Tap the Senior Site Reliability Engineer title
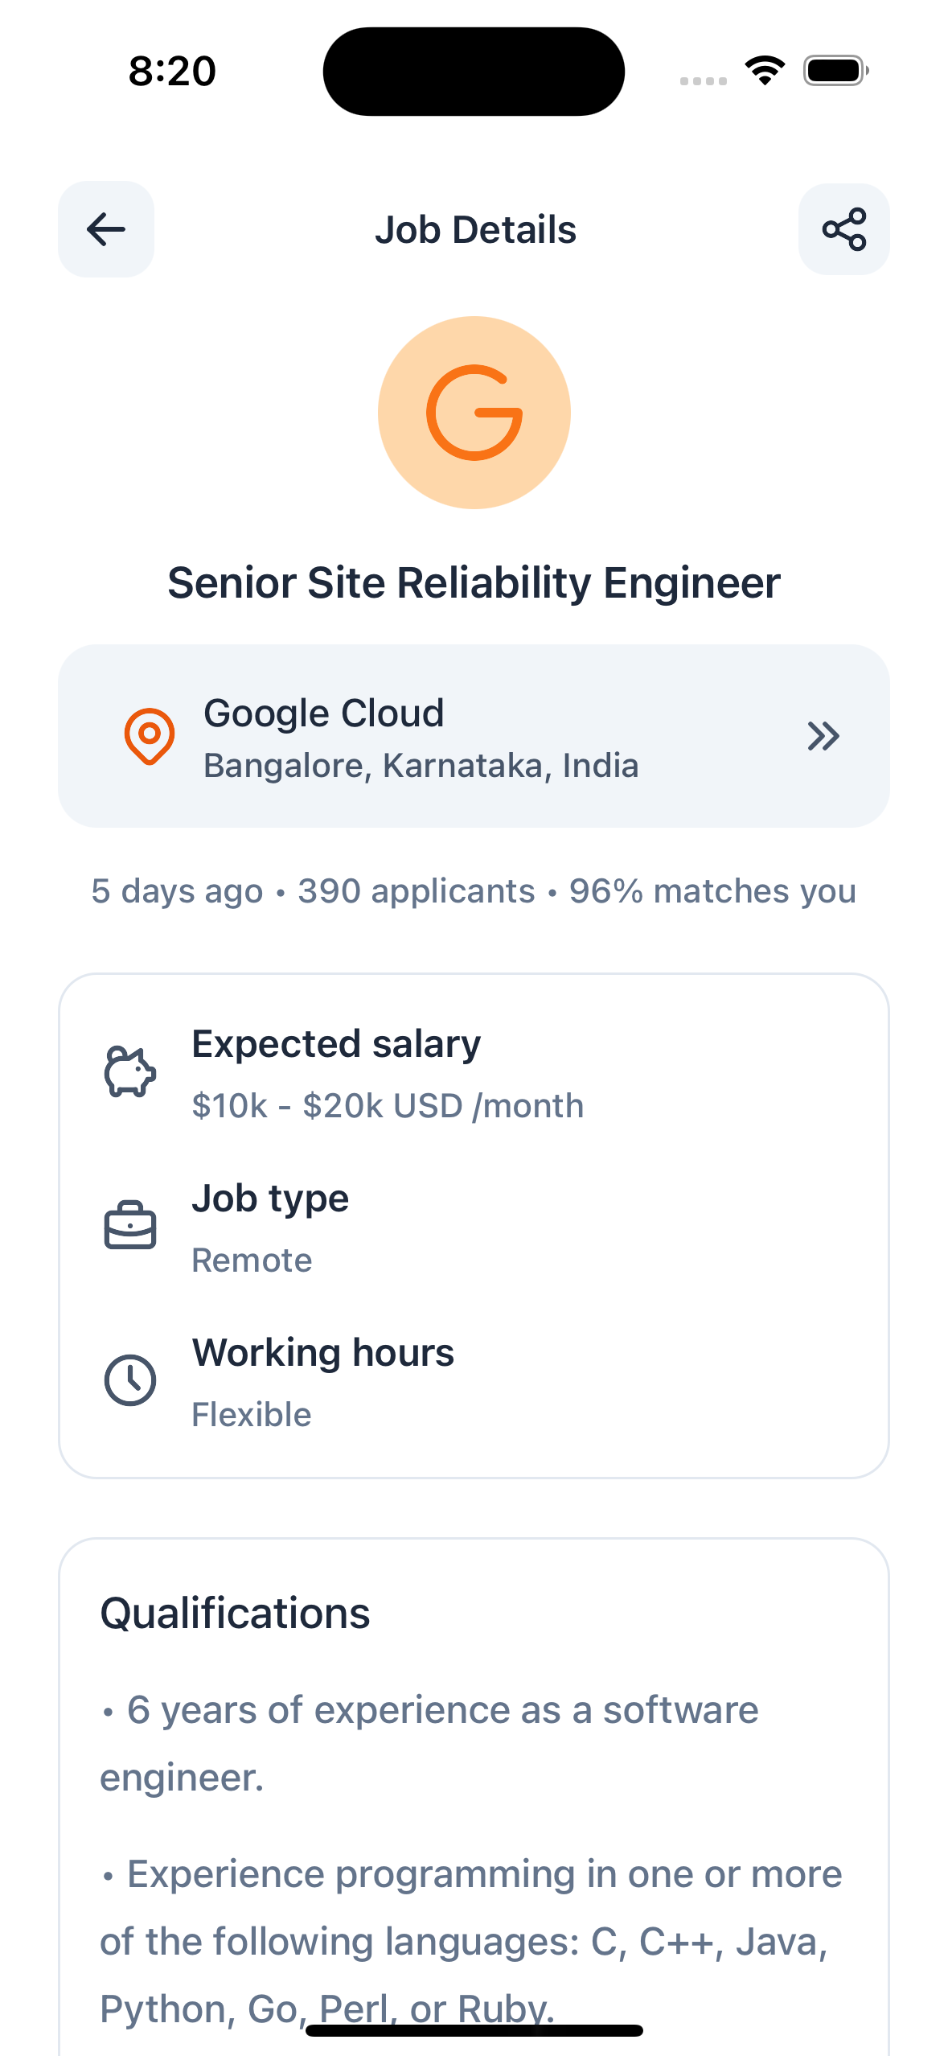Screen dimensions: 948x2056 coord(474,582)
